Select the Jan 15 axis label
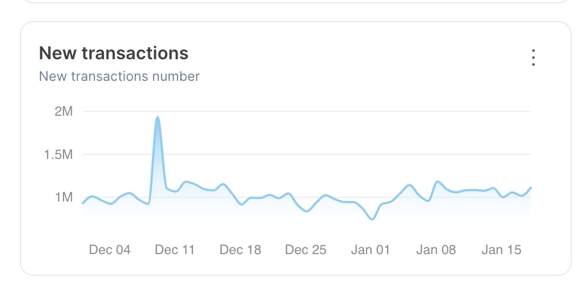The image size is (585, 289). tap(501, 250)
